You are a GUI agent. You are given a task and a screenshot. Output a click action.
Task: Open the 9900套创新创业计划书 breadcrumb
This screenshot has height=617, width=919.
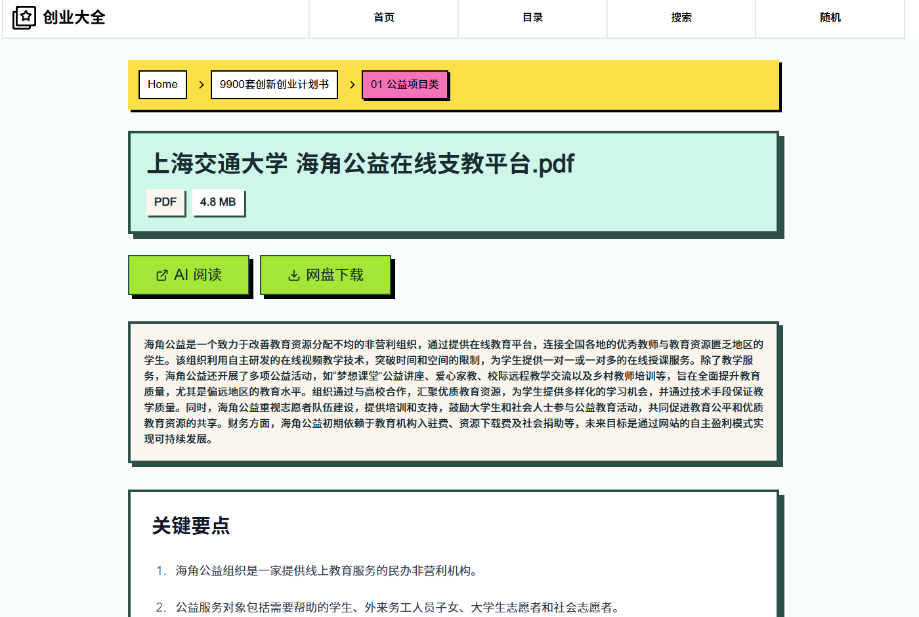(x=274, y=85)
